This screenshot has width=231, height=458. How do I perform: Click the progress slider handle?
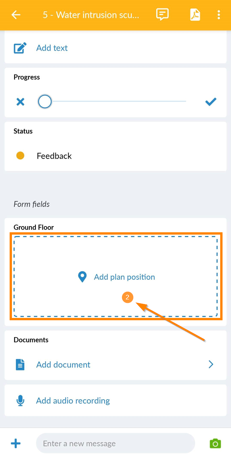[x=45, y=102]
